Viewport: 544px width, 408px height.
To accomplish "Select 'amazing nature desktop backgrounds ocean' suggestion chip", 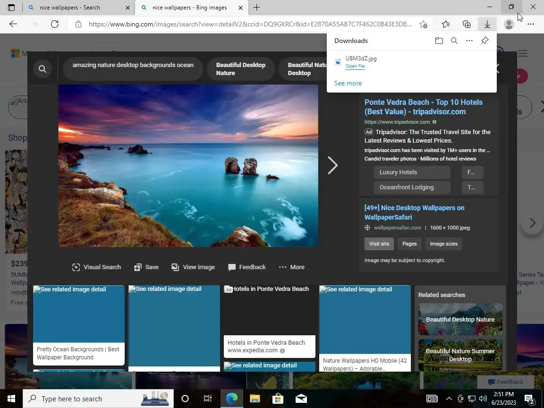I will tap(133, 68).
